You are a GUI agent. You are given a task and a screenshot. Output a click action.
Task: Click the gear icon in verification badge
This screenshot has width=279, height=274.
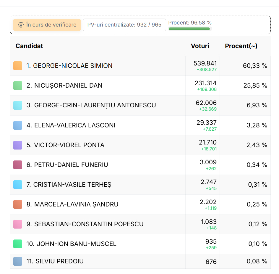coord(21,25)
